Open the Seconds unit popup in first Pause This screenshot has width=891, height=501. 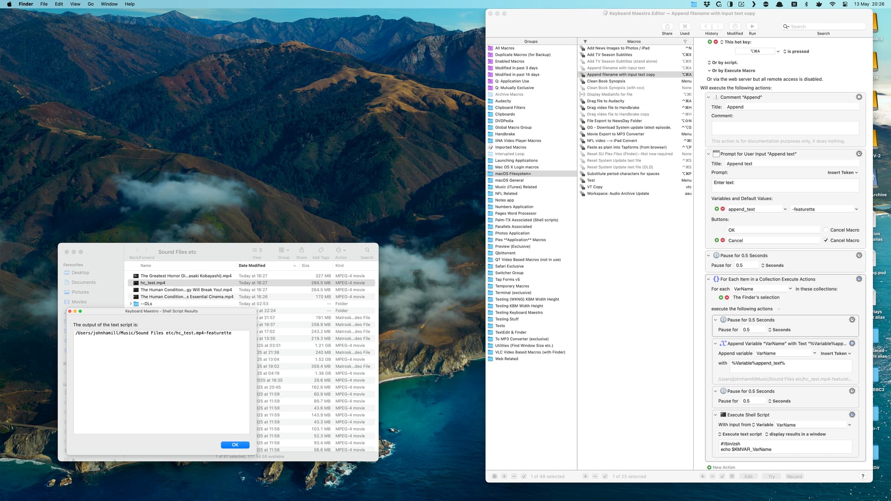click(x=772, y=265)
